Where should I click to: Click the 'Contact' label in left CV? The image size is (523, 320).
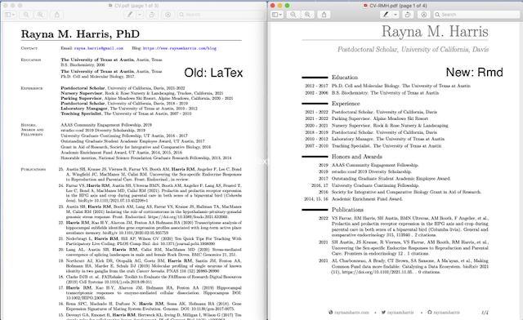tap(29, 48)
